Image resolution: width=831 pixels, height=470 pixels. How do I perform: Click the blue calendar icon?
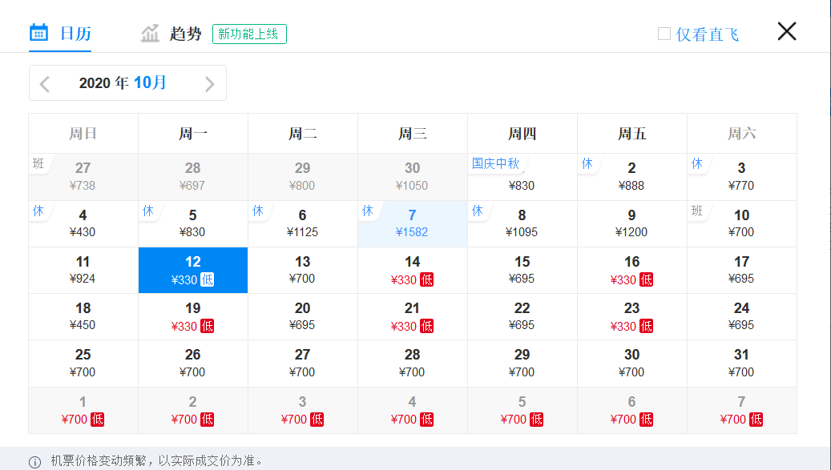[38, 32]
